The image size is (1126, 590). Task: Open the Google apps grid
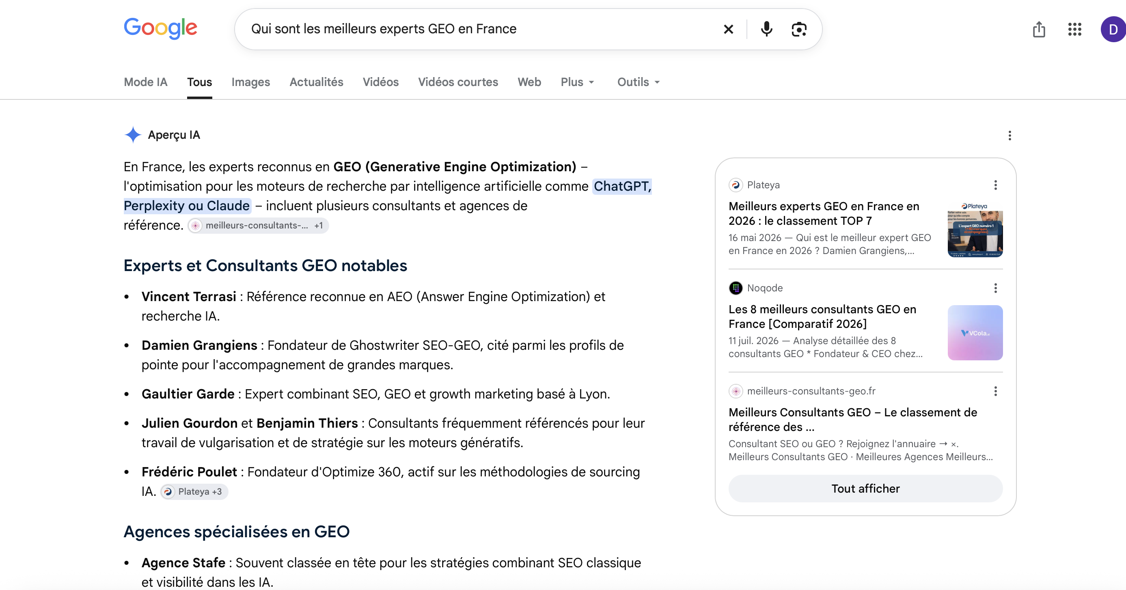(x=1074, y=29)
